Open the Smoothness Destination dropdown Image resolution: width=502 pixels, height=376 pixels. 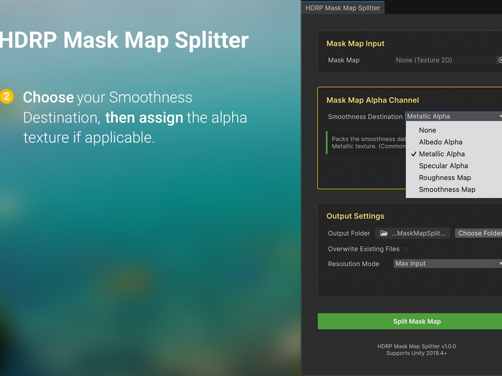[453, 117]
